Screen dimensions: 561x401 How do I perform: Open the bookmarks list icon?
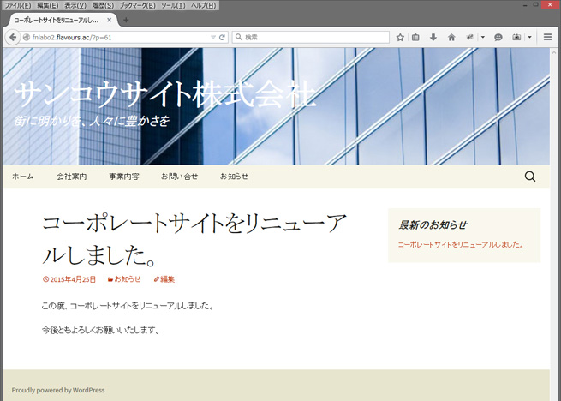tap(416, 38)
